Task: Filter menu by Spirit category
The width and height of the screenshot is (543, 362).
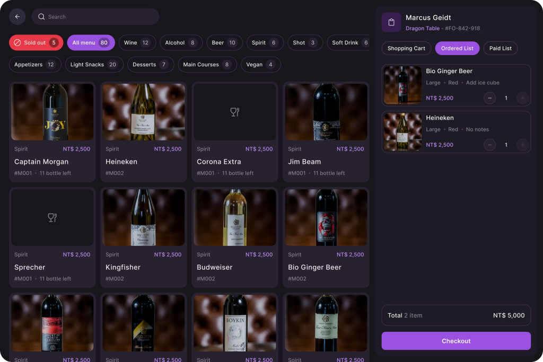Action: click(265, 42)
